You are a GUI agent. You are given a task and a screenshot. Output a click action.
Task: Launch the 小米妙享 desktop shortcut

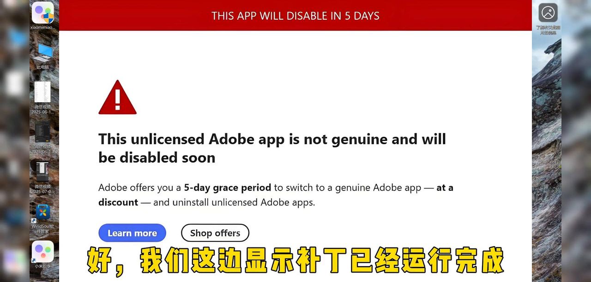point(43,252)
